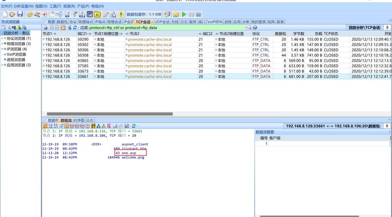Open the 视图(V) menu
392x217 pixels.
click(41, 6)
